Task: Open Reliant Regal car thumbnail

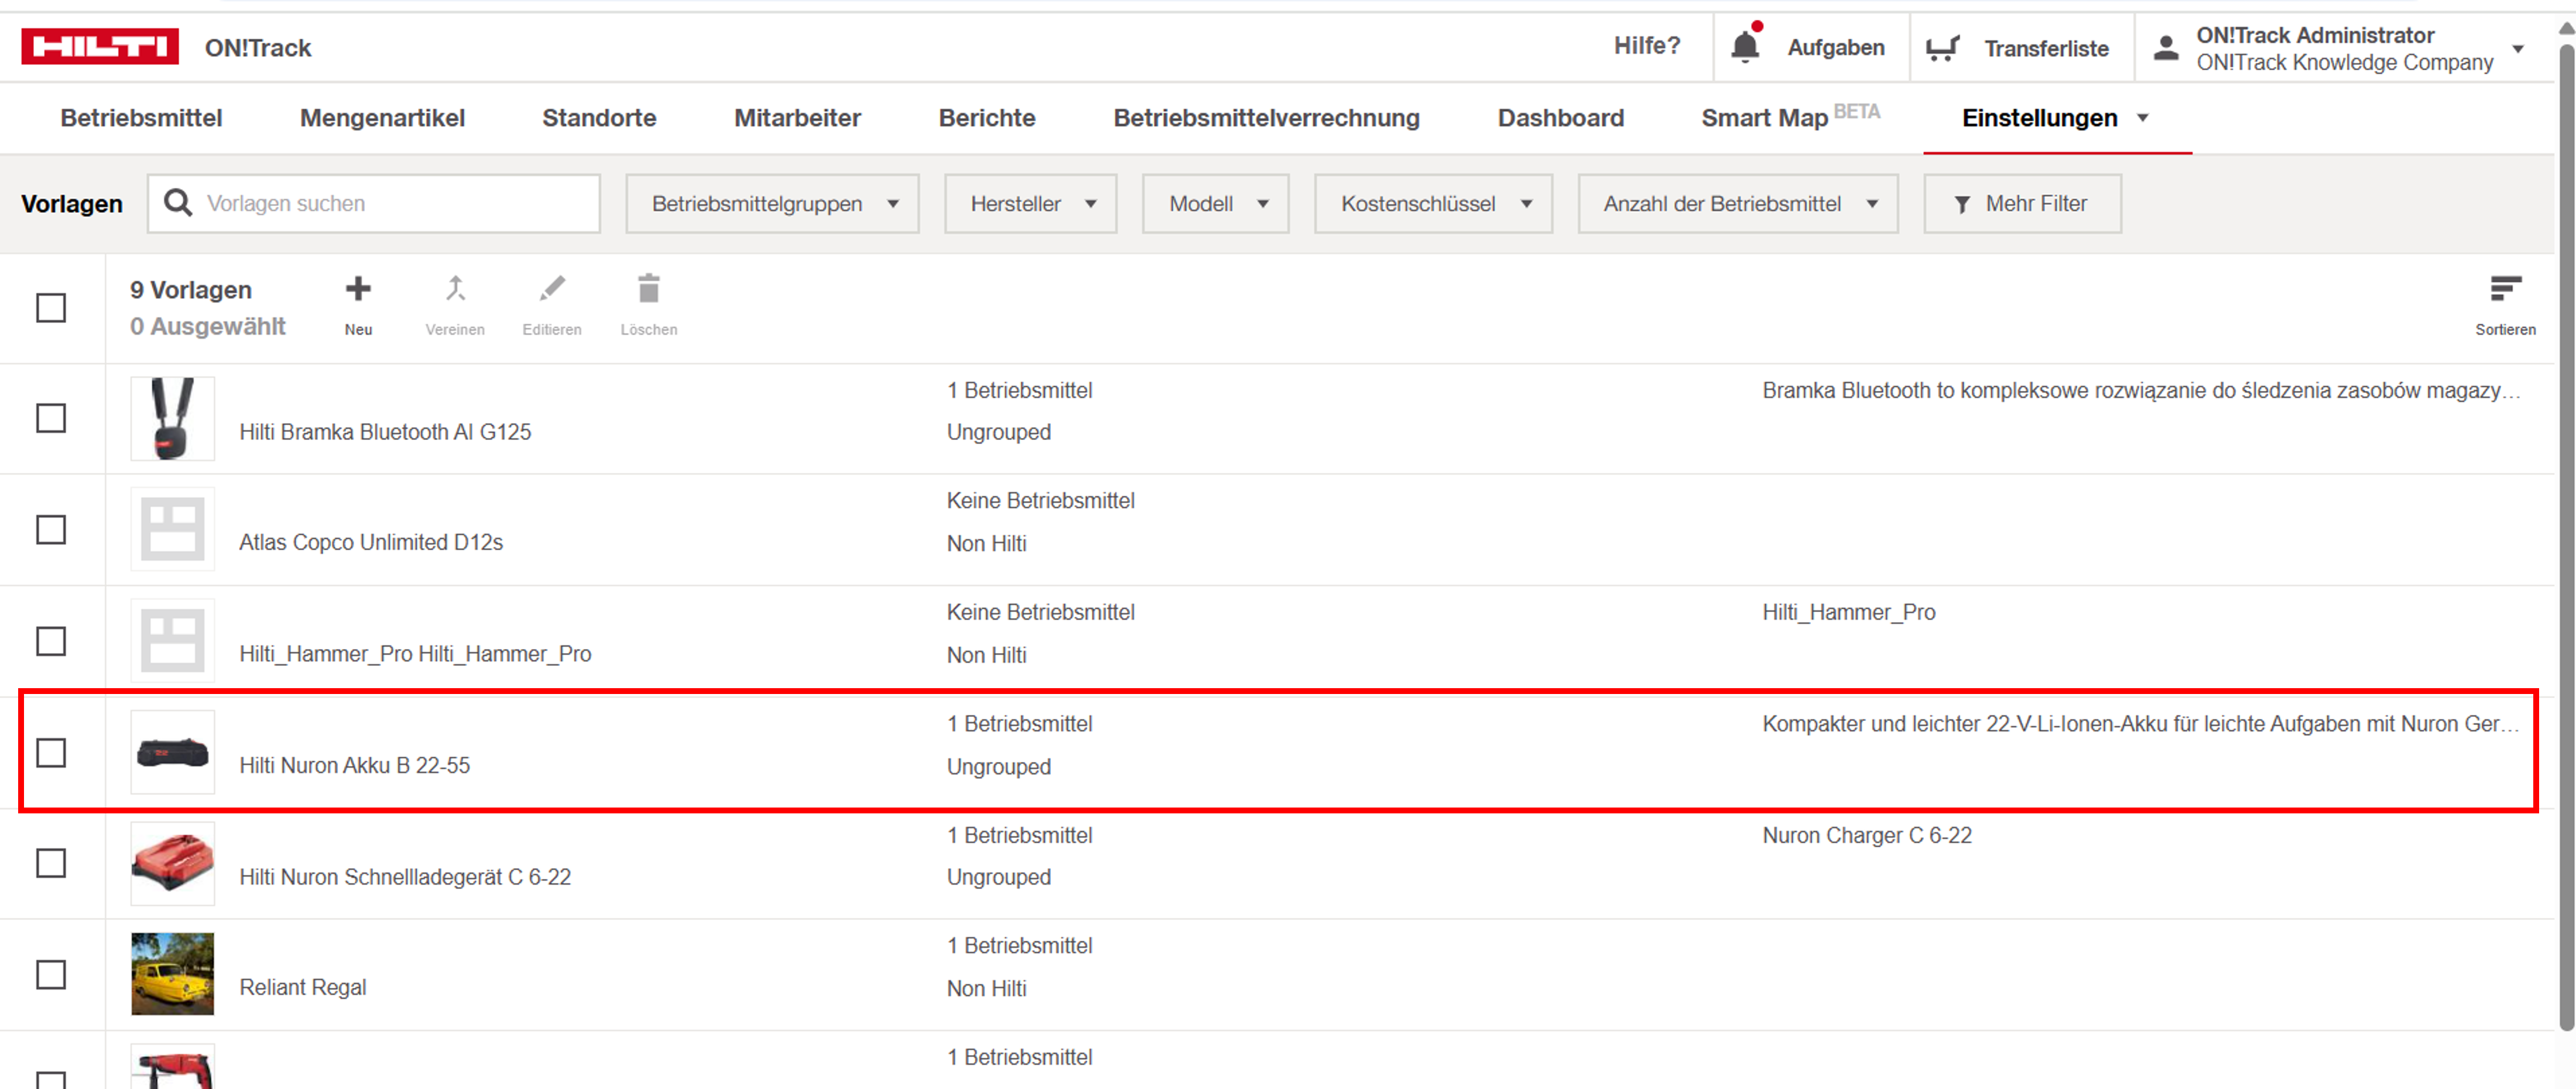Action: click(172, 974)
